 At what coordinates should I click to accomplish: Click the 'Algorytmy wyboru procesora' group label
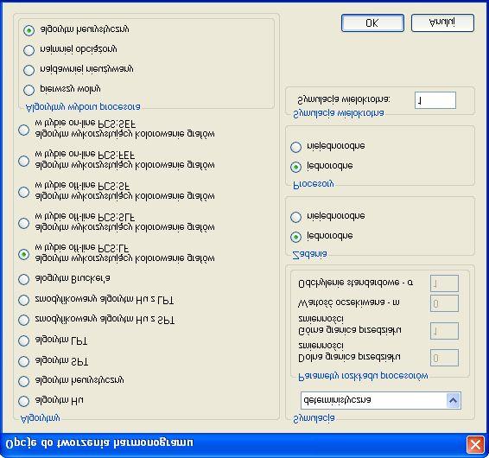[83, 107]
